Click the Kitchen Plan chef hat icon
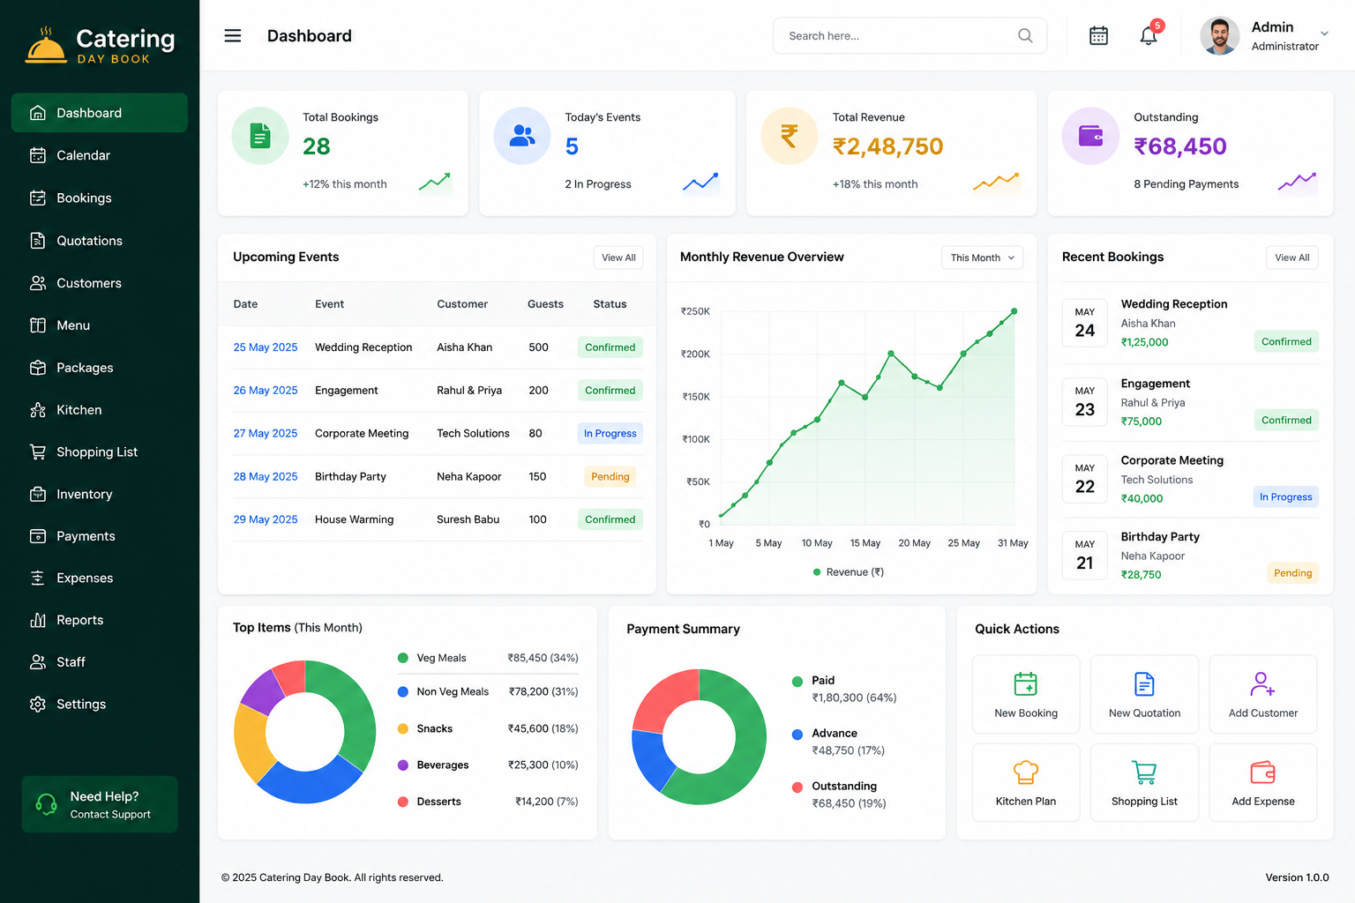 pos(1026,772)
